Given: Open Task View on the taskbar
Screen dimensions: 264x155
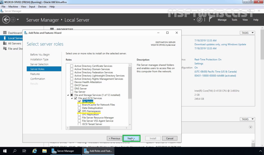Looking at the screenshot, I should (24, 151).
